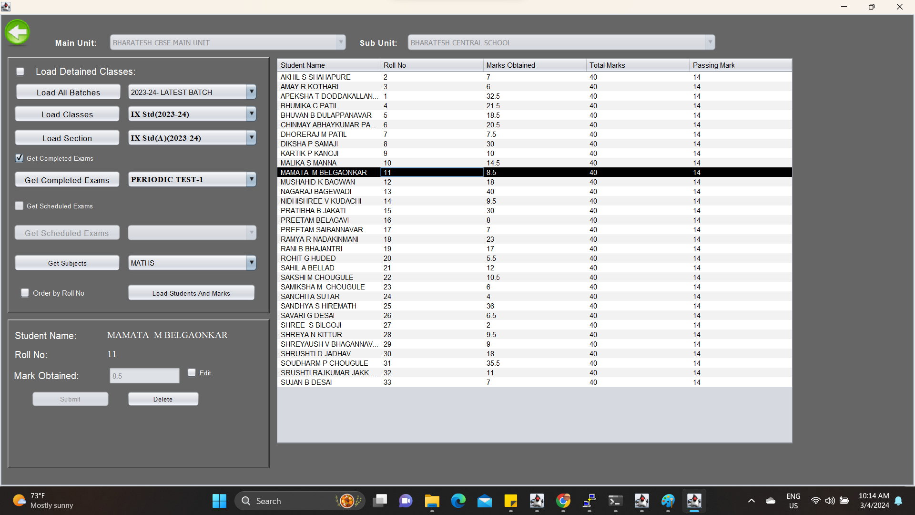Image resolution: width=915 pixels, height=515 pixels.
Task: Open File Explorer from the taskbar
Action: click(432, 501)
